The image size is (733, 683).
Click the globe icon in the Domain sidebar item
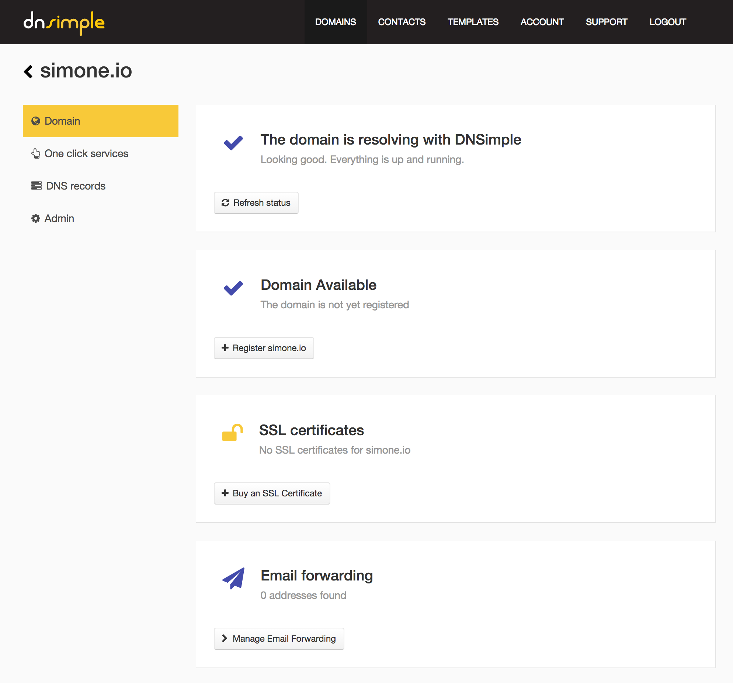pos(36,121)
